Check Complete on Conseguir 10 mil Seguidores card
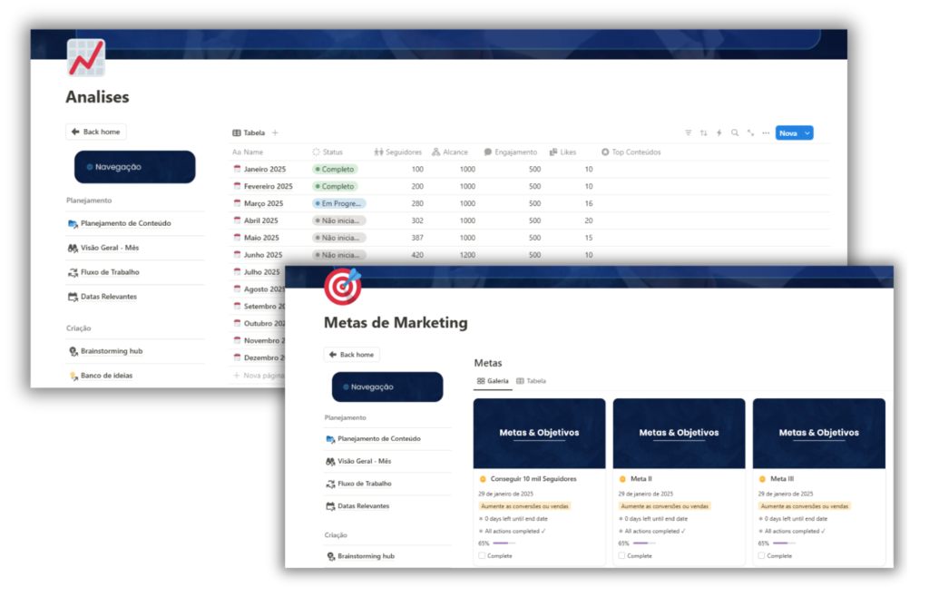Screen dimensions: 929x607 pyautogui.click(x=482, y=556)
